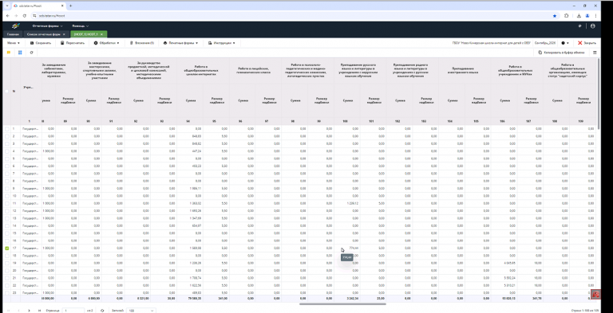The width and height of the screenshot is (613, 313).
Task: Close the Список отчетных форм tab
Action: (64, 34)
